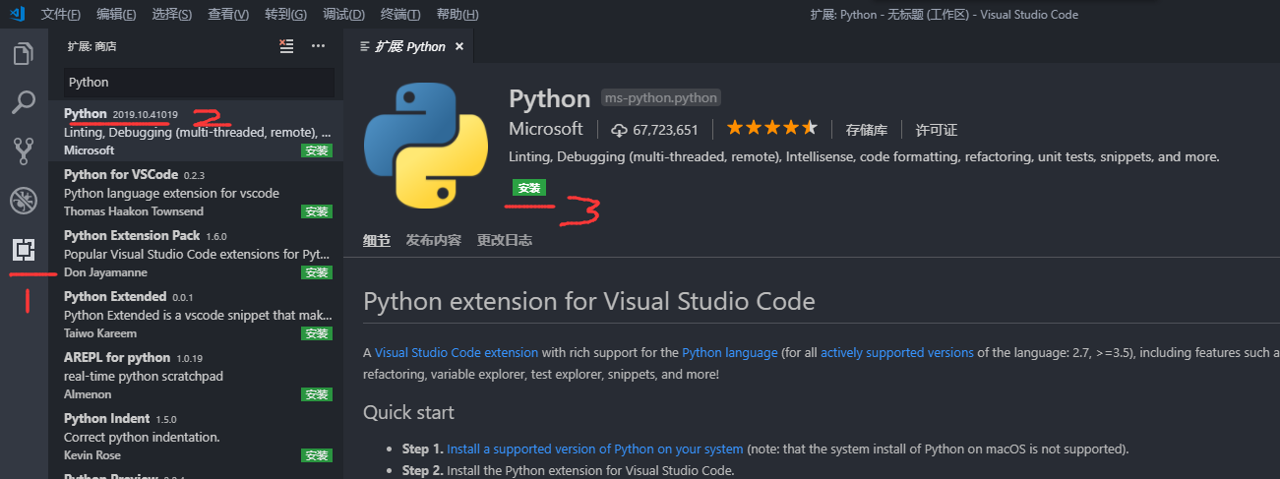Clear the extensions search results

click(x=286, y=46)
